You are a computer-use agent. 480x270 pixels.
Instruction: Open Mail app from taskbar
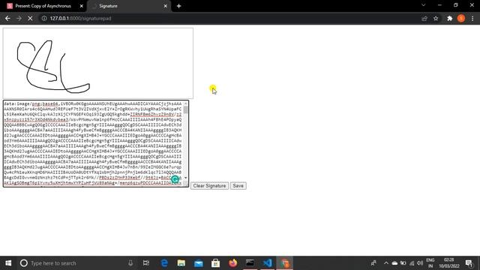pos(198,263)
